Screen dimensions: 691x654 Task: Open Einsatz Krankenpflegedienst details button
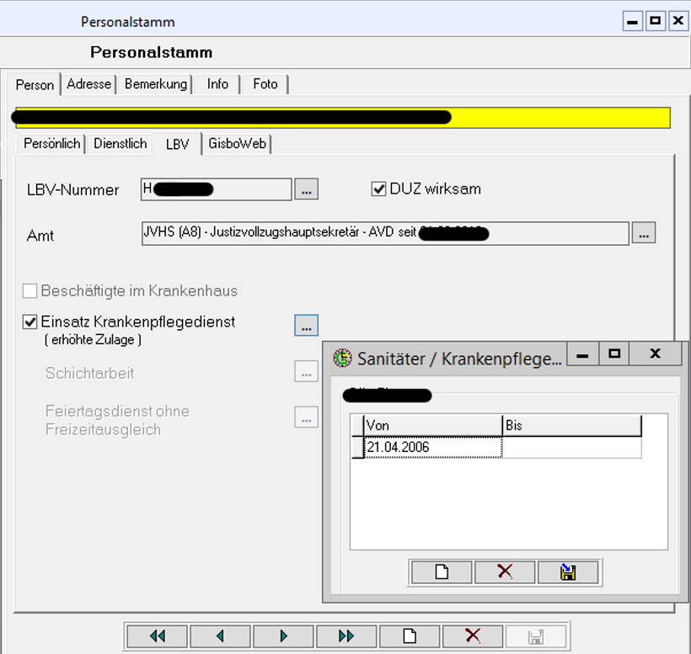(306, 325)
